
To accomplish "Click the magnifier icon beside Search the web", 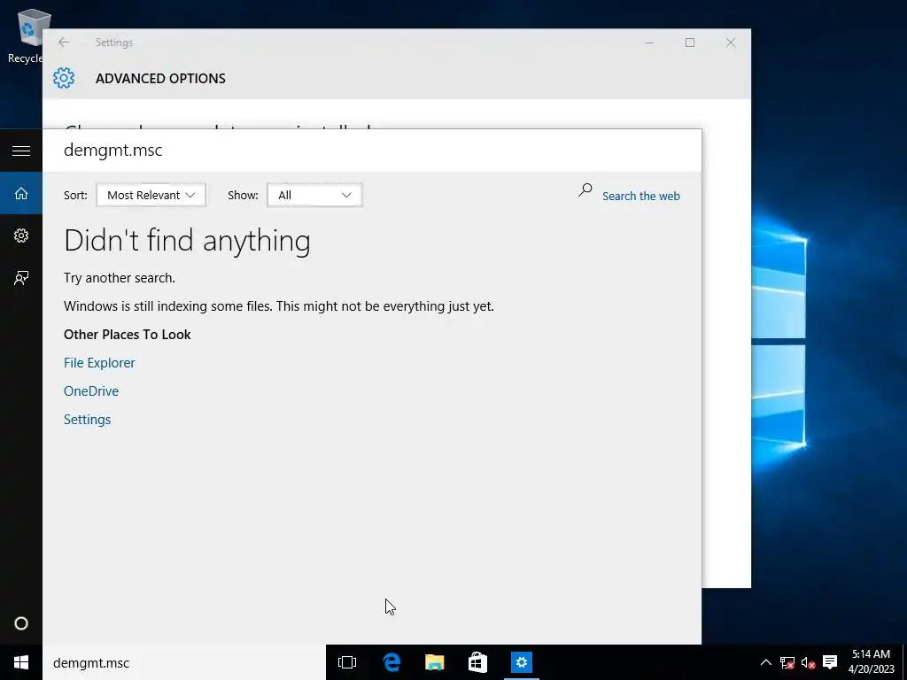I will [x=585, y=189].
